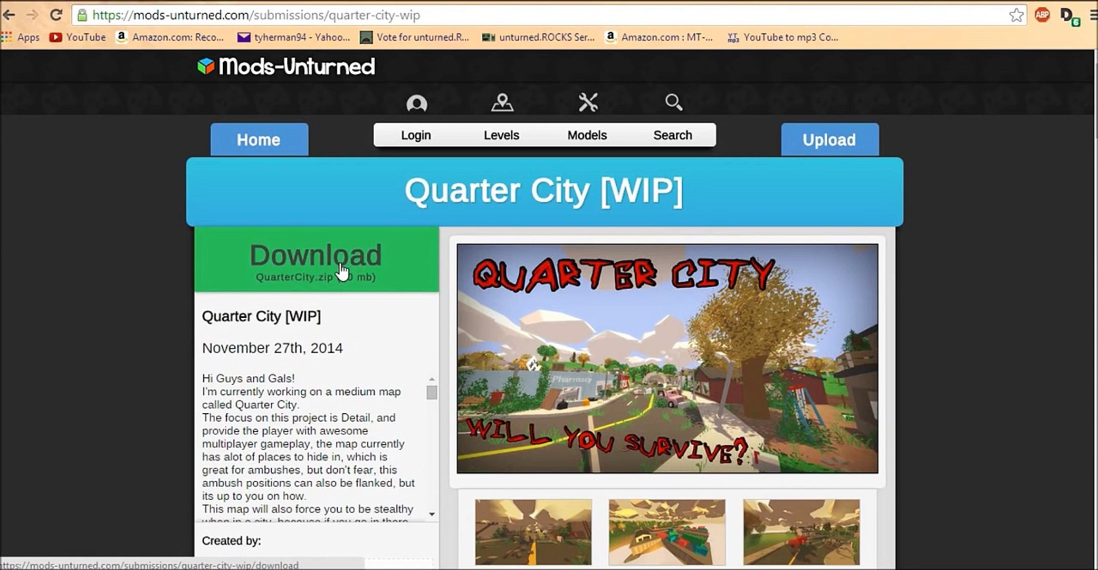1098x570 pixels.
Task: Open the AdBlock Plus extension icon
Action: point(1042,15)
